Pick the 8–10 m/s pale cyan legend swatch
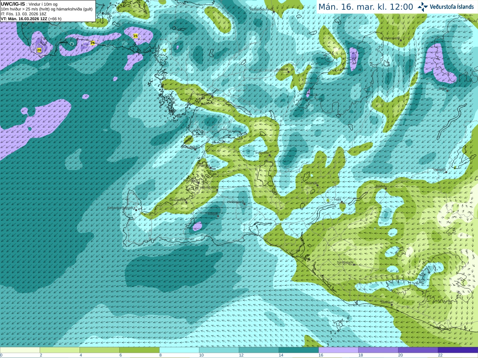This screenshot has height=358, width=478. click(179, 350)
